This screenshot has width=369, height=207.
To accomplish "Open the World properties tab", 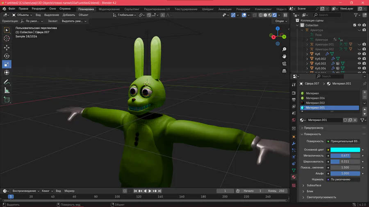I will pos(294,120).
